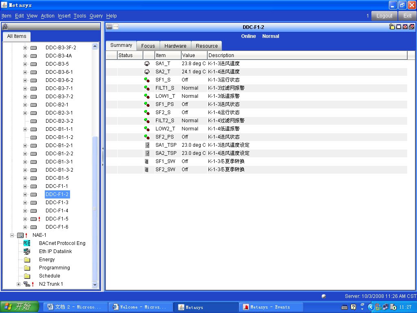Screen dimensions: 417x313
Task: Collapse the NAE-1 tree node
Action: tap(12, 235)
